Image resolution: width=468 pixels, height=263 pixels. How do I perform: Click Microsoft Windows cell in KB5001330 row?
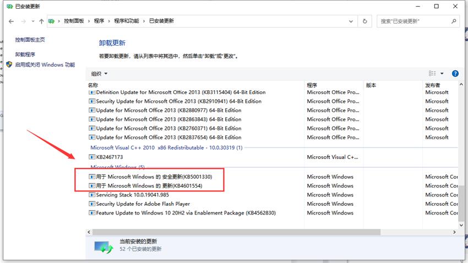coord(330,177)
